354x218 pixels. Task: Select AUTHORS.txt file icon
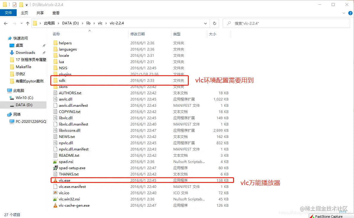55,93
